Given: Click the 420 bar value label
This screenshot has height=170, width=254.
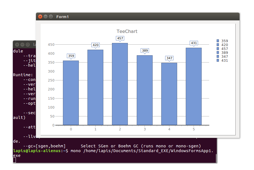Looking at the screenshot, I should pos(96,45).
